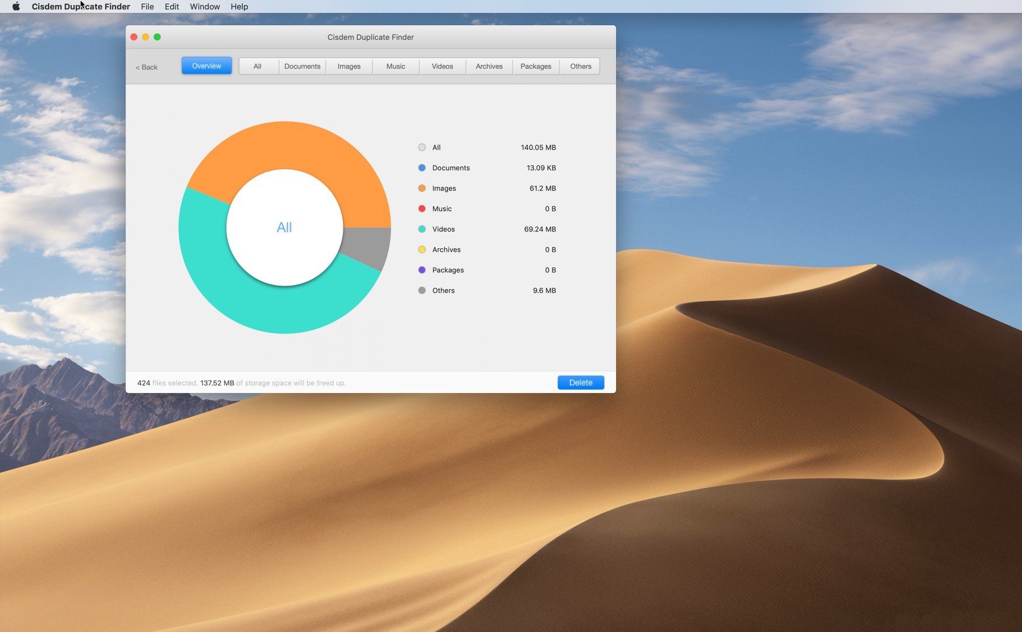Screen dimensions: 1022x632
Task: Open the Apple menu
Action: (16, 6)
